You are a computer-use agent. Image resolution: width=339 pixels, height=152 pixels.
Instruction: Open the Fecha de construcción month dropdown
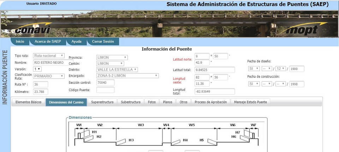(281, 84)
